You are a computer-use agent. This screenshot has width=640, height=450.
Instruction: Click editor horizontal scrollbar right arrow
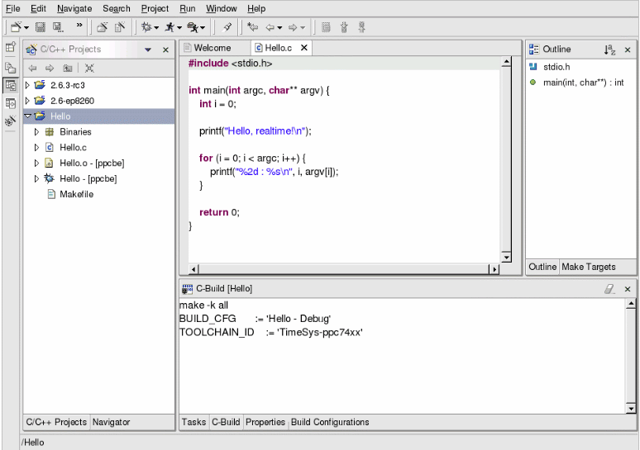click(x=494, y=269)
